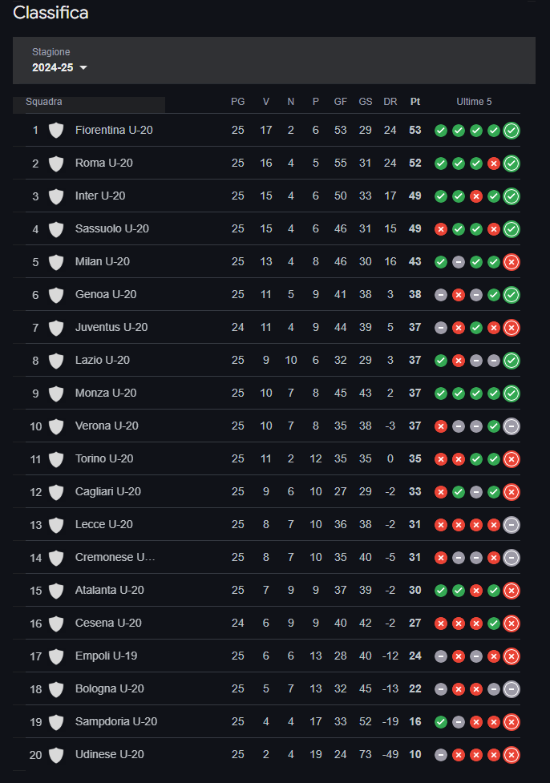Click the Inter U-20 crest icon
Image resolution: width=550 pixels, height=783 pixels.
tap(56, 196)
